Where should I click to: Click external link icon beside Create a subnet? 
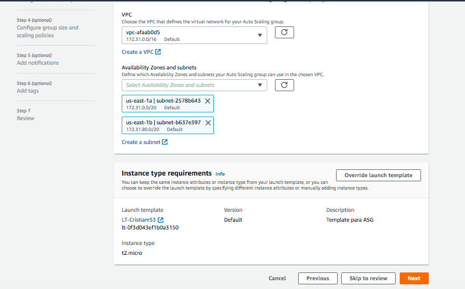[x=165, y=142]
